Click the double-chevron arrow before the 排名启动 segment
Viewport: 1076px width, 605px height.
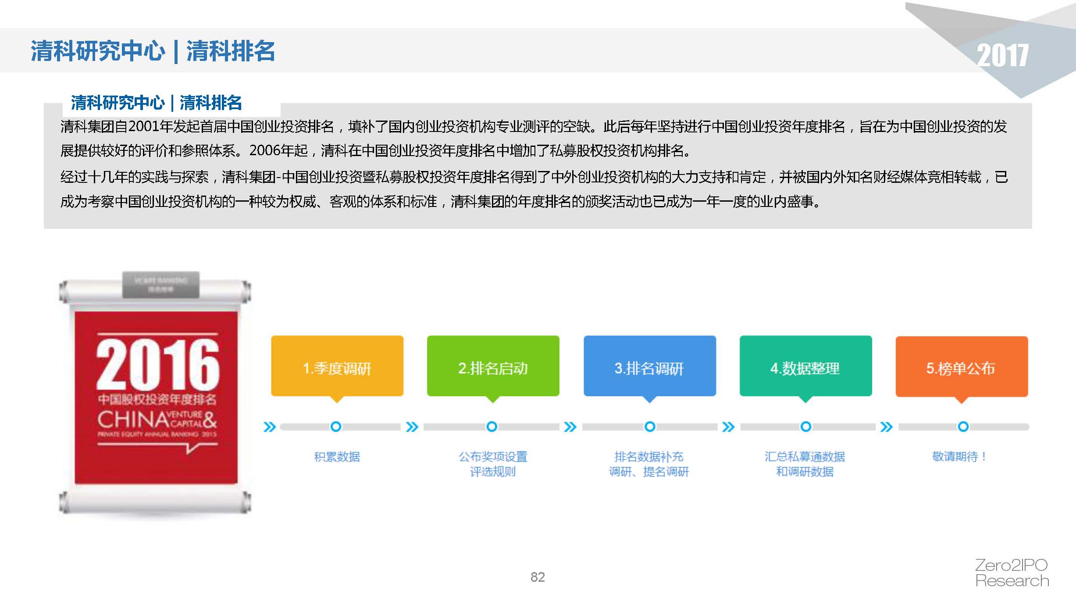coord(412,427)
